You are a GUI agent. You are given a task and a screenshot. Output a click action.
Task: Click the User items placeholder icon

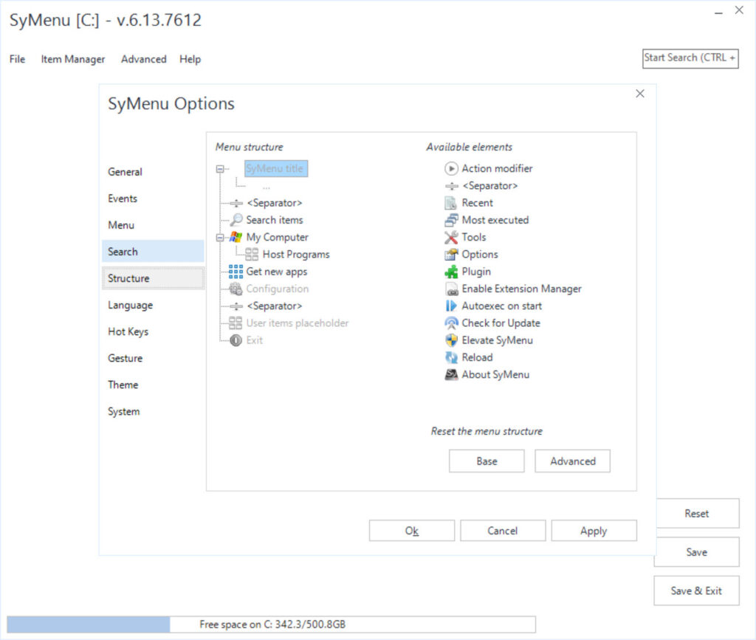click(x=236, y=323)
